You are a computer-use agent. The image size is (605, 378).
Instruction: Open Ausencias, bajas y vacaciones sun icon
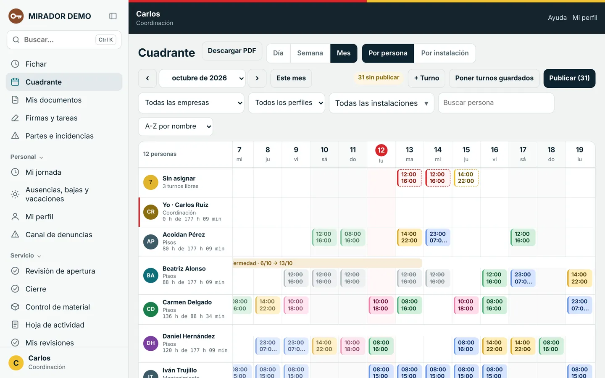15,194
